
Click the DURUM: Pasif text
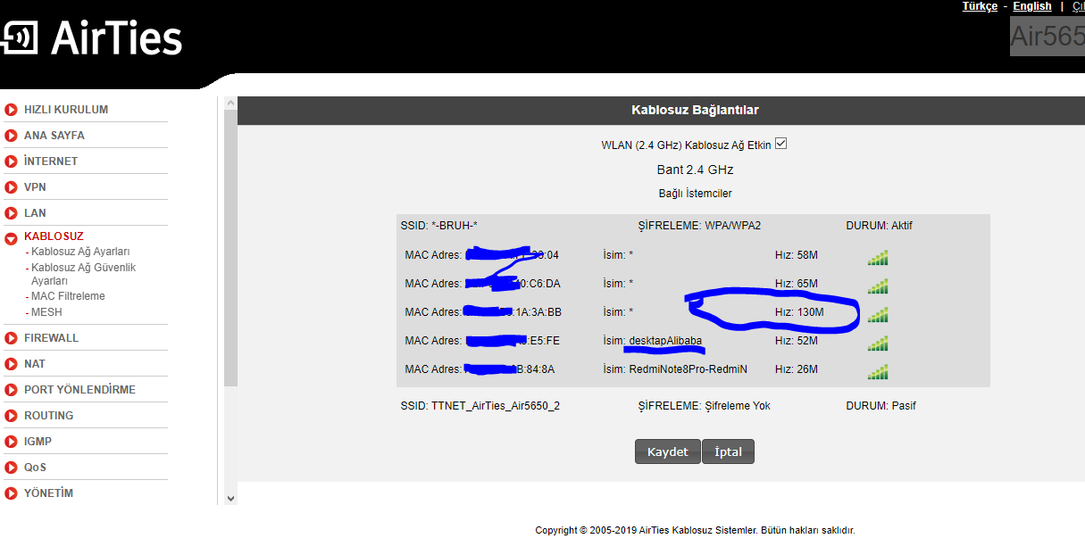[x=881, y=406]
